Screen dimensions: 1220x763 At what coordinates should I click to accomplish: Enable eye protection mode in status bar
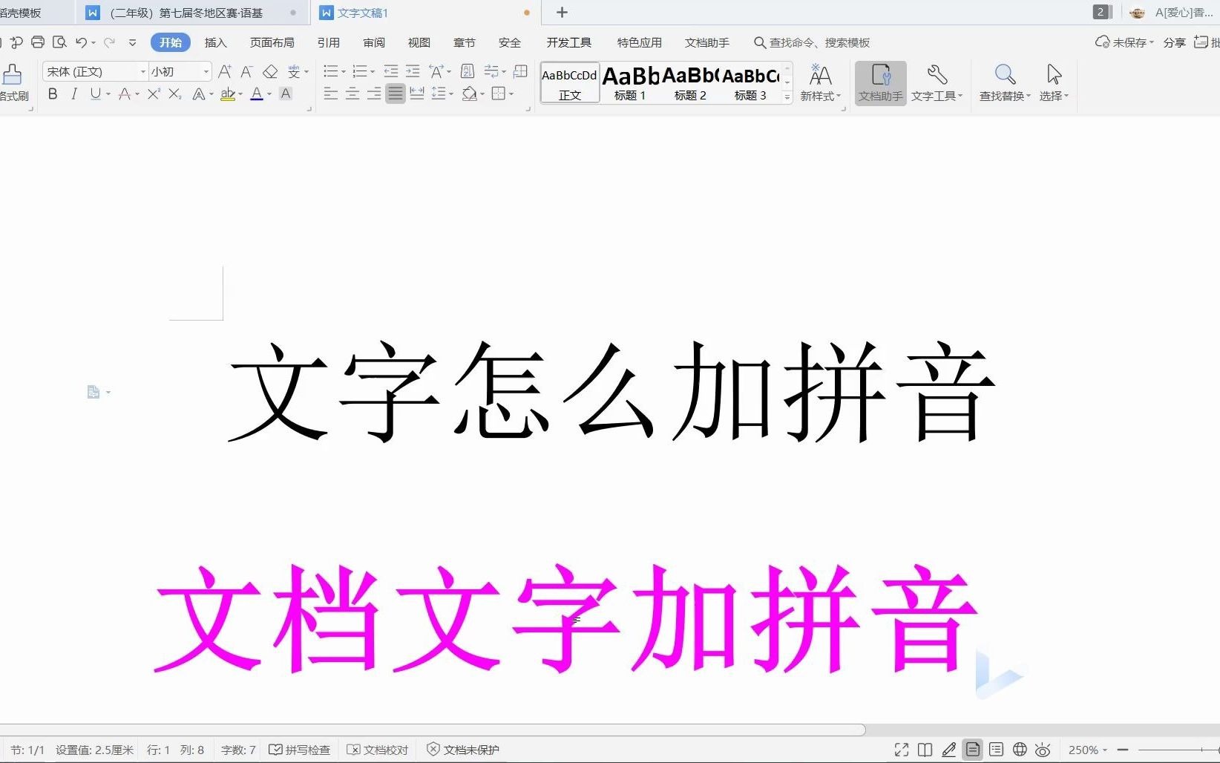(x=1043, y=750)
